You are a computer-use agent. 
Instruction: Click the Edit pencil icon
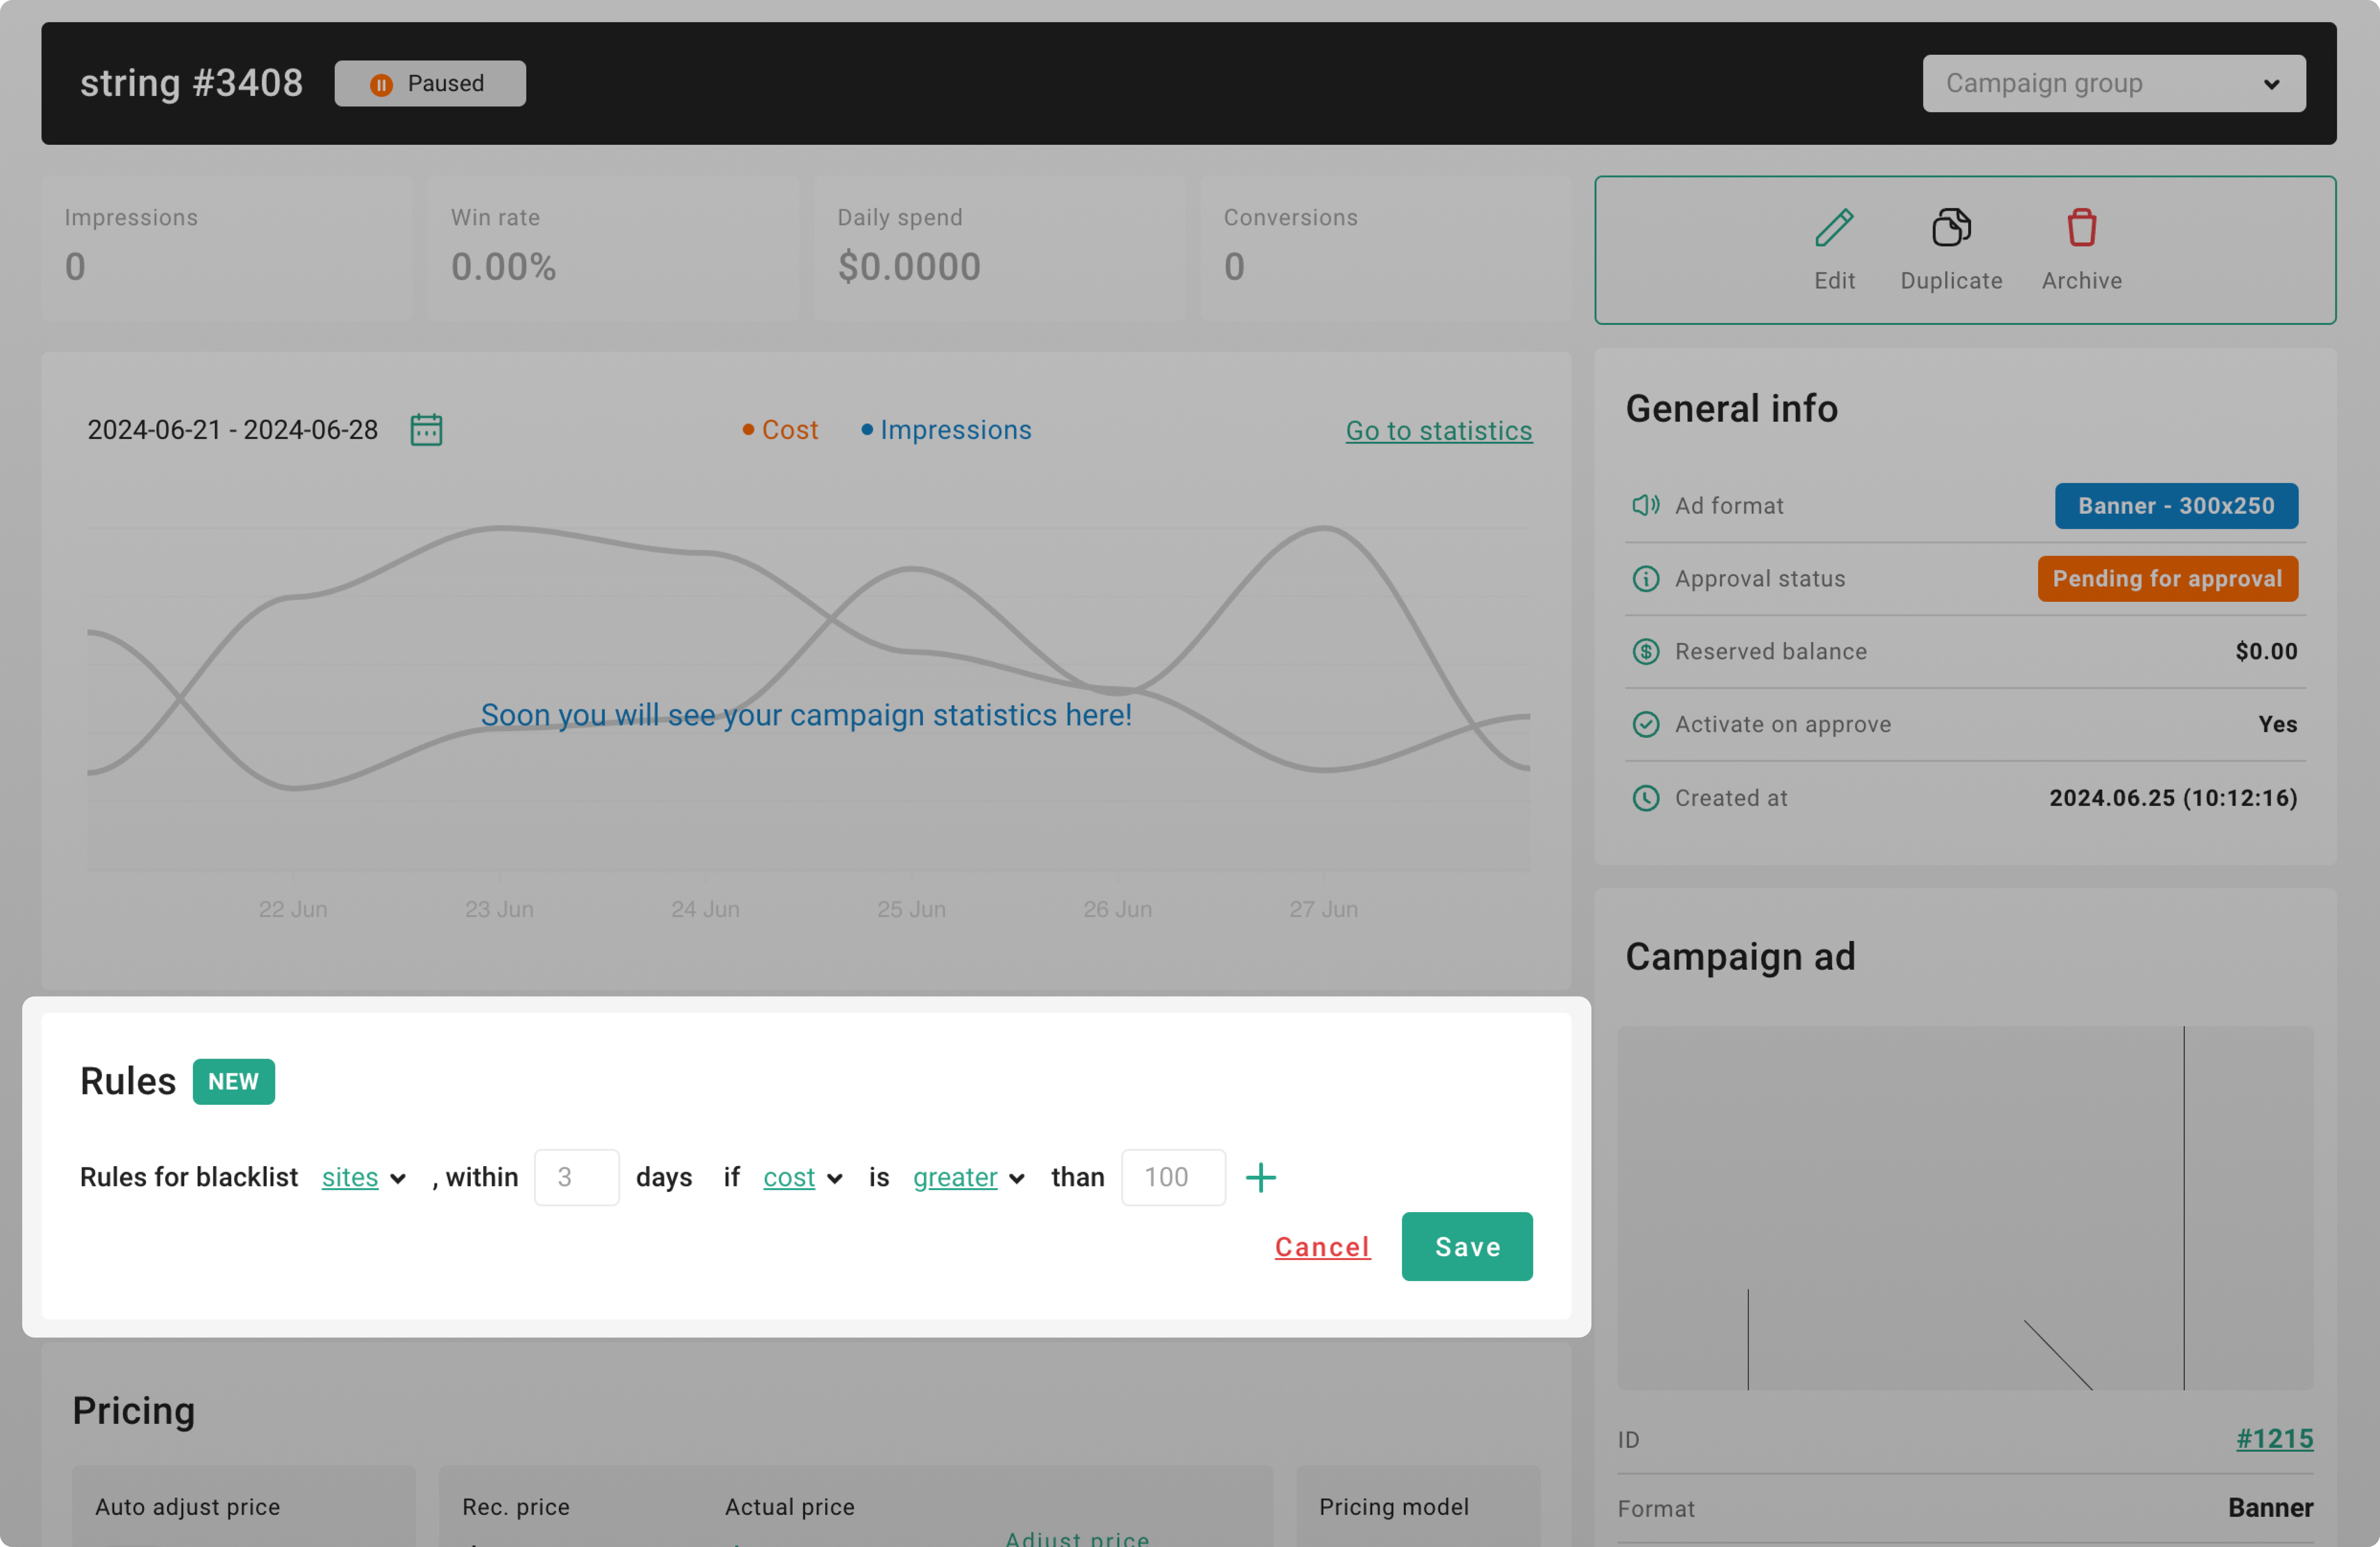1834,228
